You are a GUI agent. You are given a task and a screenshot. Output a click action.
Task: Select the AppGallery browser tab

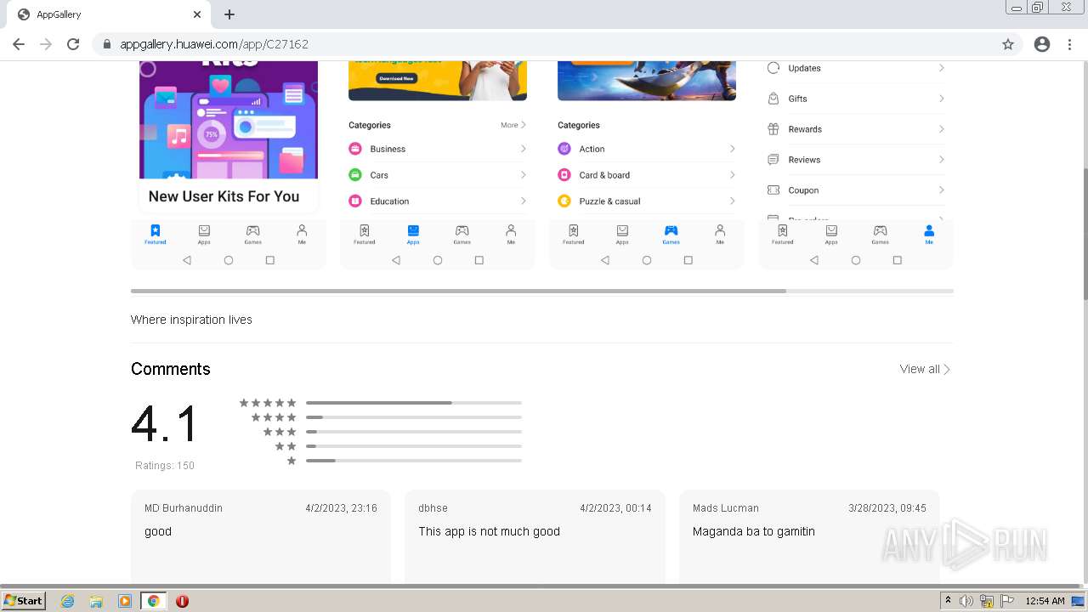coord(107,14)
